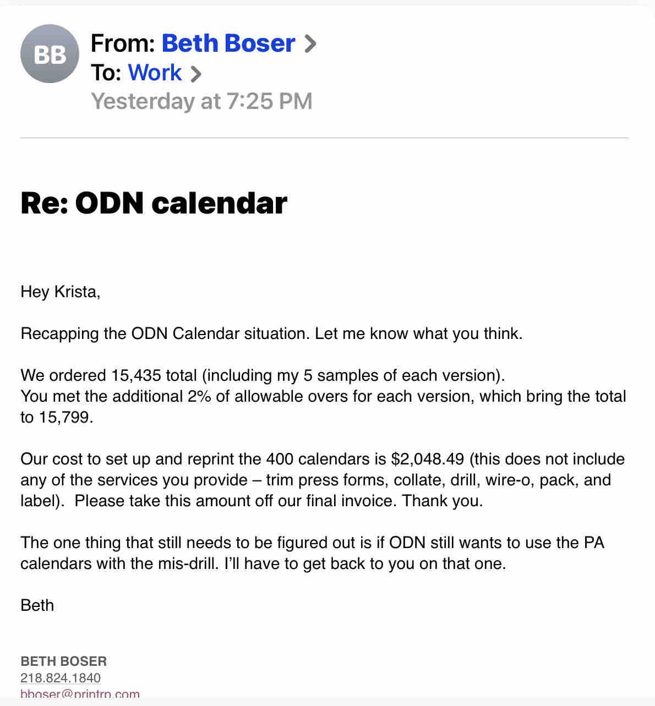
Task: Click the BETH BOSER signature name
Action: pyautogui.click(x=64, y=661)
